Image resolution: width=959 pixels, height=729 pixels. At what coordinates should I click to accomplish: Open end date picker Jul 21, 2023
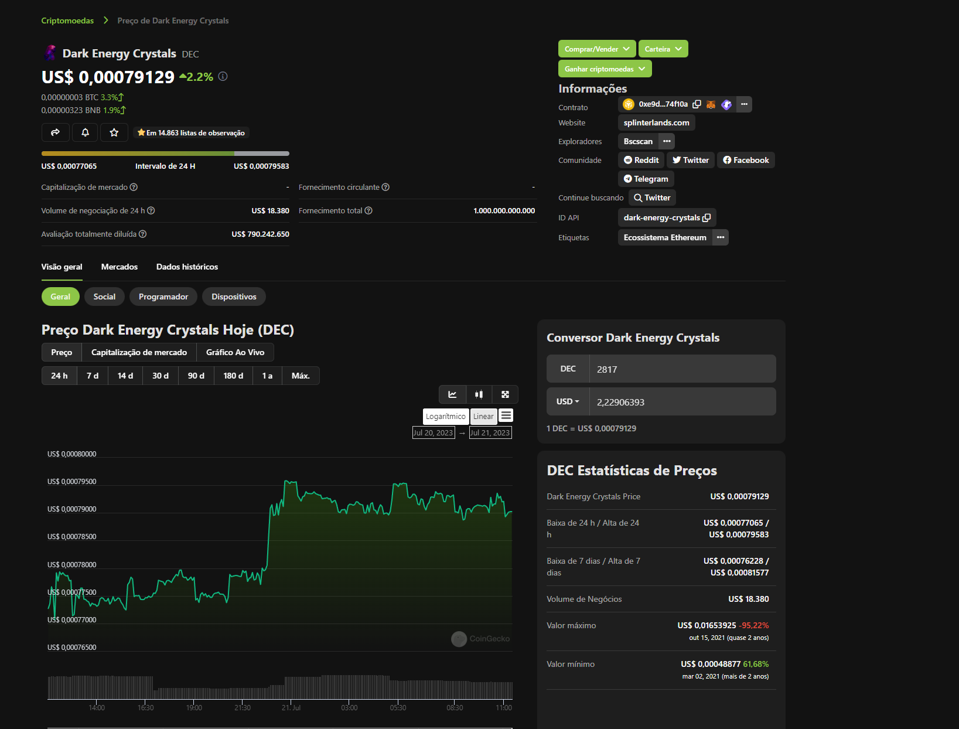490,432
